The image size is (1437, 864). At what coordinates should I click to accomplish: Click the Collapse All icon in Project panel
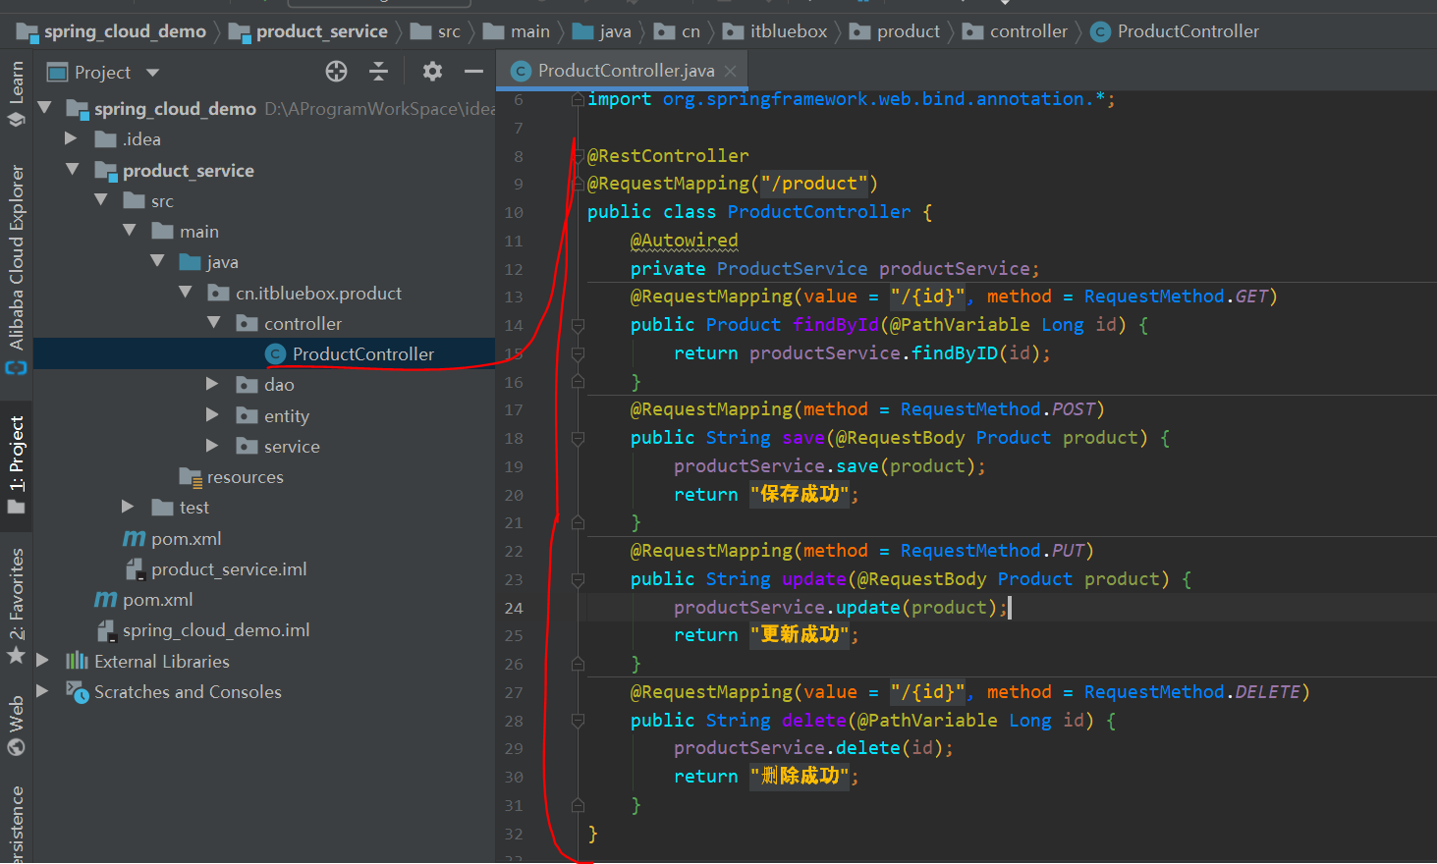[x=378, y=72]
